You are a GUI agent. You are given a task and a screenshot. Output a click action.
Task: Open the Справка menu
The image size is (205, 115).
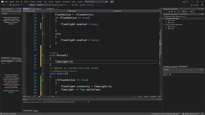tap(80, 2)
